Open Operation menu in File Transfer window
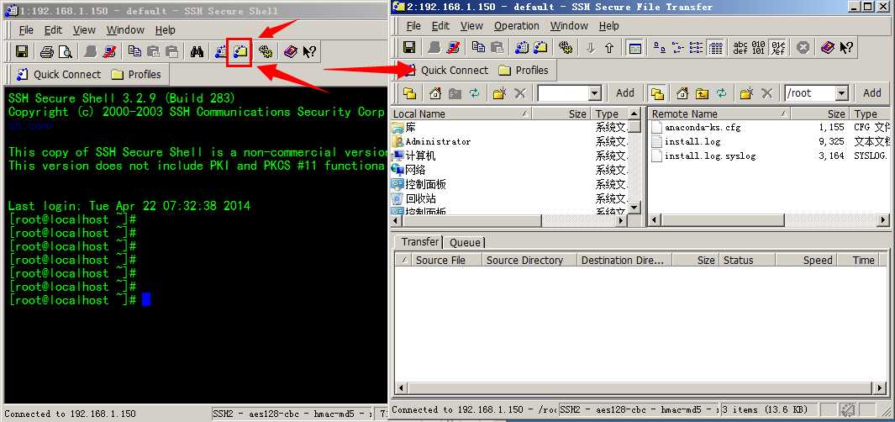Screen dimensions: 895x422 point(517,26)
